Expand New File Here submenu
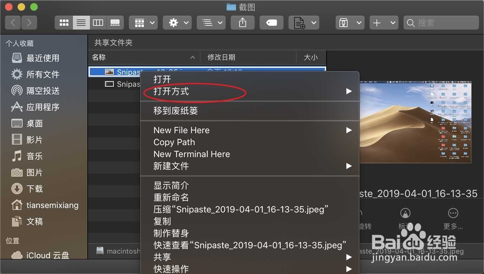The height and width of the screenshot is (274, 484). click(x=250, y=130)
